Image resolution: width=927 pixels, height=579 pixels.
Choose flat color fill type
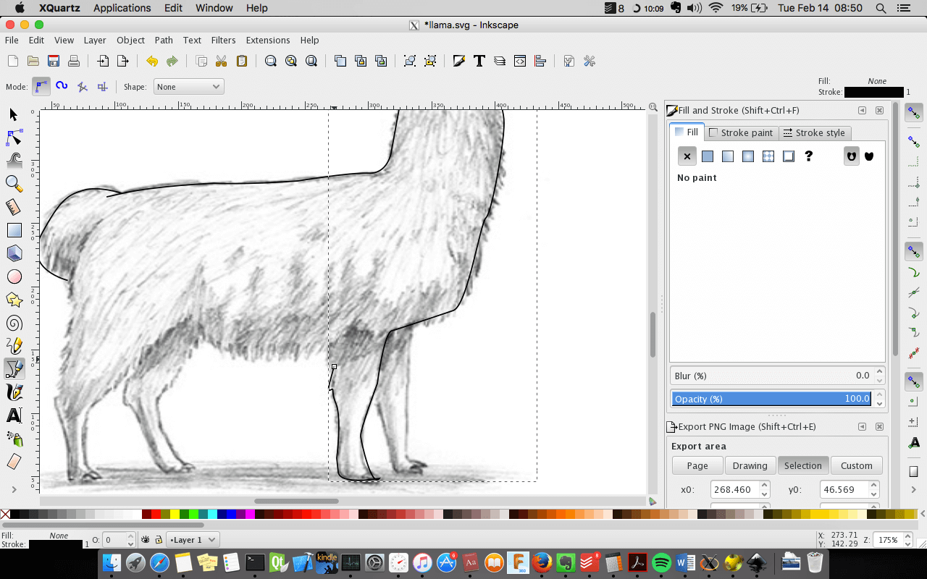tap(708, 156)
